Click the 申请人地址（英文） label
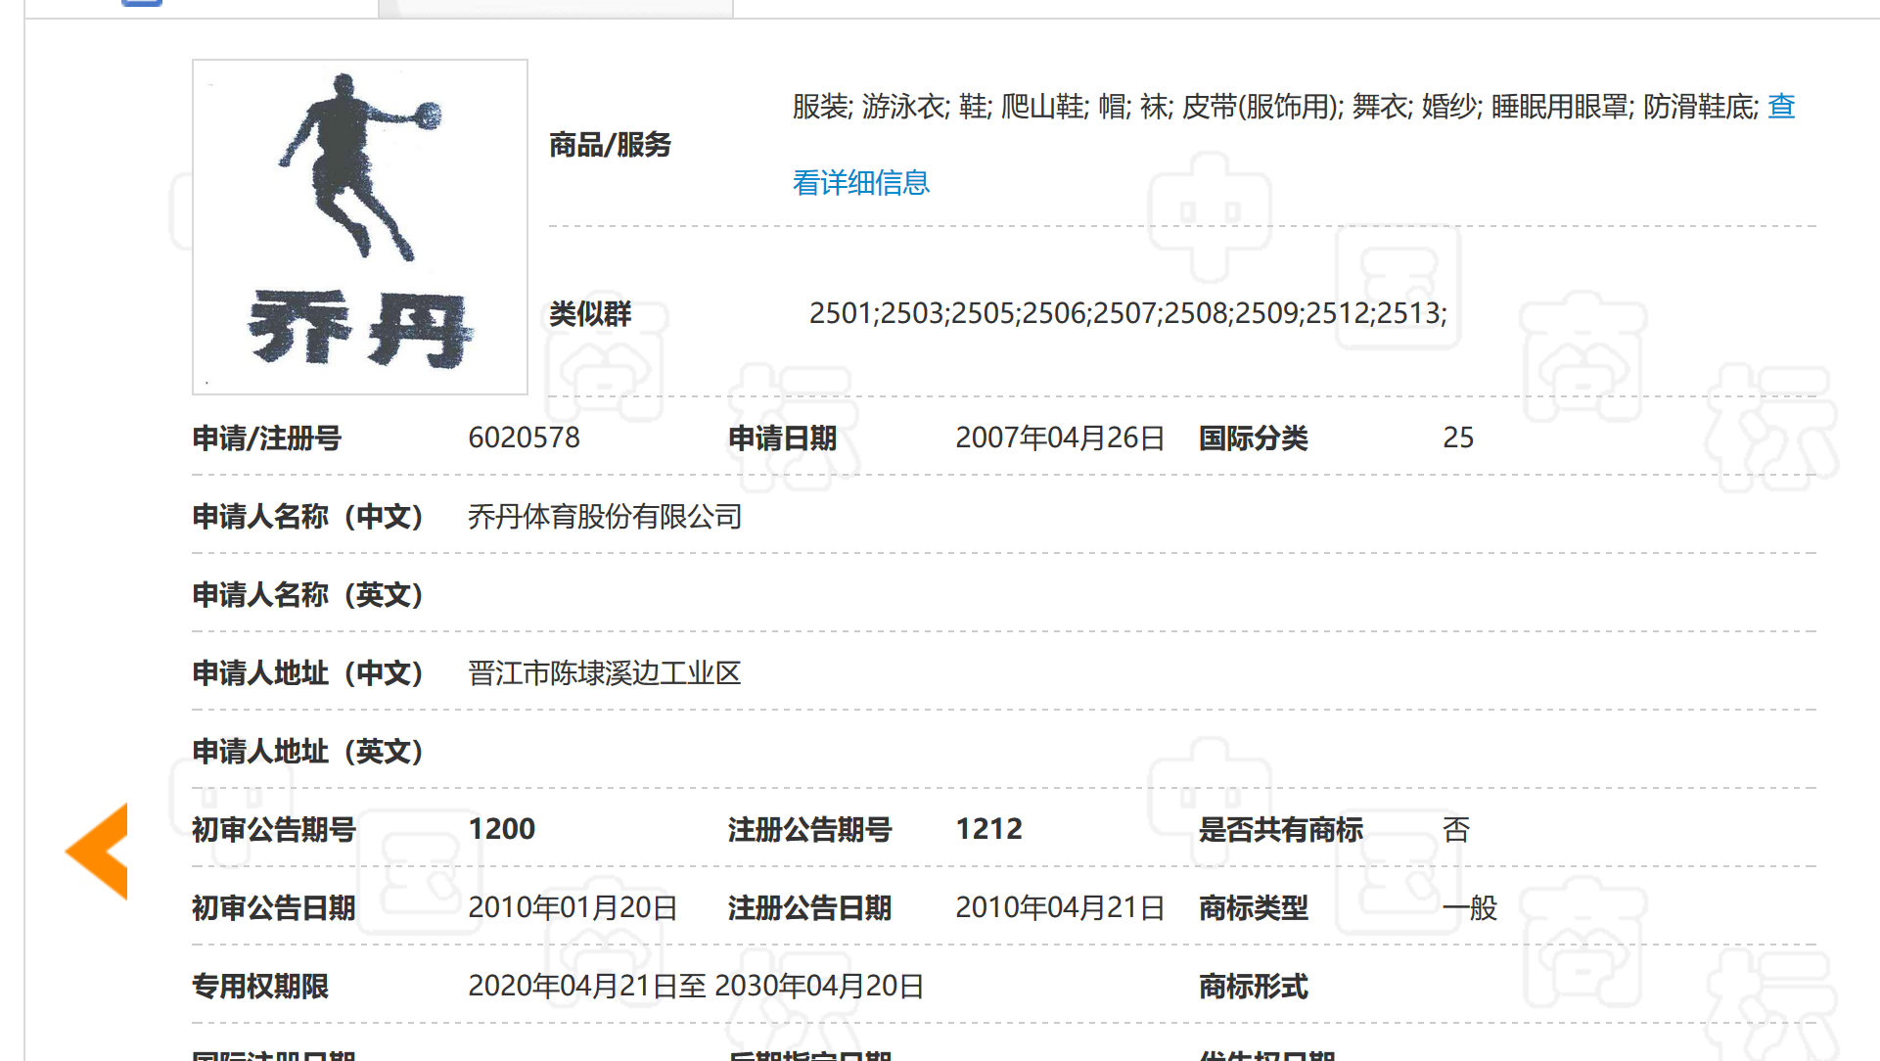Image resolution: width=1880 pixels, height=1061 pixels. (x=309, y=751)
